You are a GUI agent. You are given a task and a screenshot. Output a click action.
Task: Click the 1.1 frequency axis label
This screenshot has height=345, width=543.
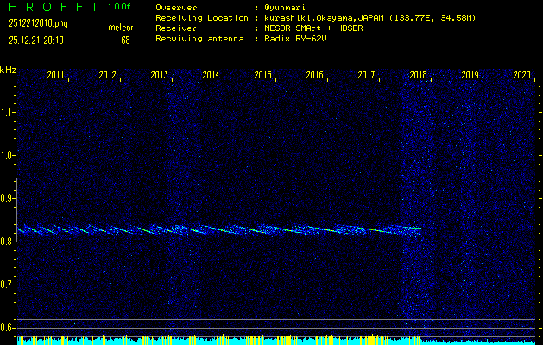(9, 112)
